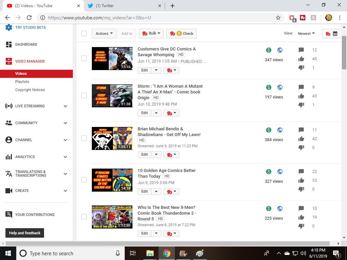
Task: Switch to the Twitter browser tab
Action: coord(124,6)
